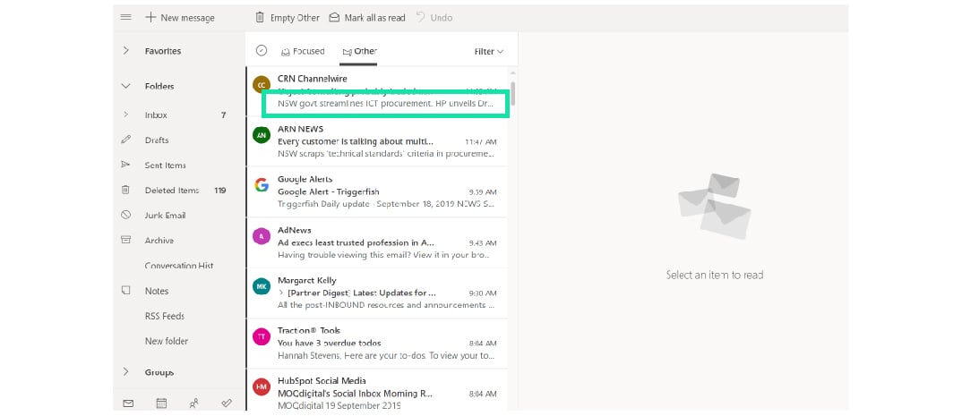Open the Archive folder

click(x=159, y=241)
